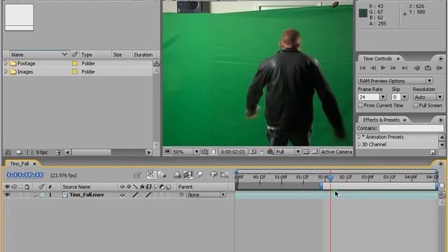The width and height of the screenshot is (448, 252).
Task: Open Active Camera view dropdown
Action: (336, 152)
